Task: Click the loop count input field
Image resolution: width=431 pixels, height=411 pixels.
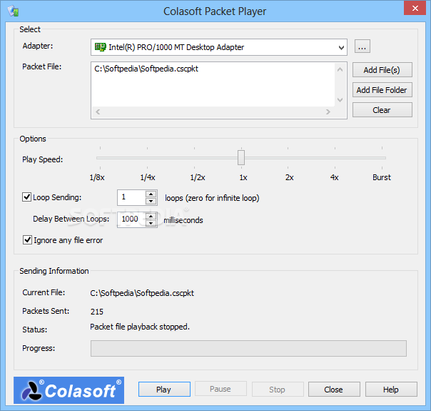Action: click(x=132, y=197)
